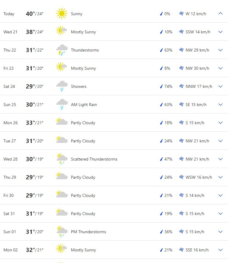
Task: Click the Scattered Thunderstorms text
Action: (94, 159)
